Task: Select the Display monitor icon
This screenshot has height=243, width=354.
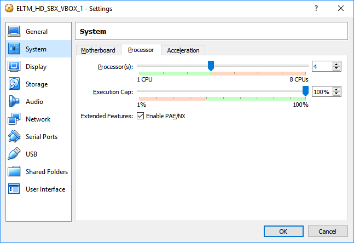Action: click(14, 67)
